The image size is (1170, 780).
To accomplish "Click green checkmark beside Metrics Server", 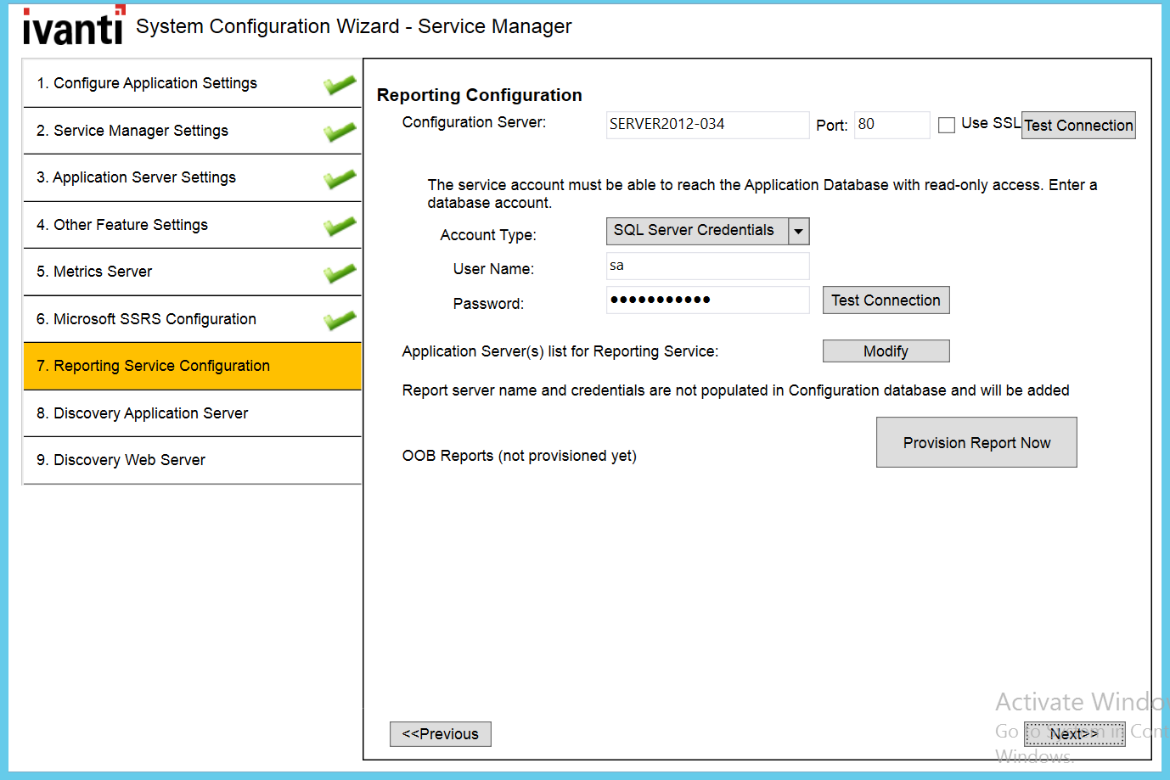I will pos(340,273).
